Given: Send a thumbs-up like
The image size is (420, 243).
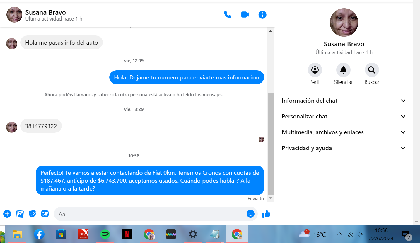Looking at the screenshot, I should click(266, 214).
